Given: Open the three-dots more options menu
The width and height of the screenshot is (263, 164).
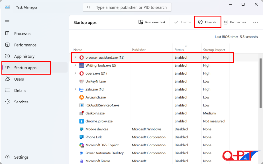Looking at the screenshot, I should [255, 22].
